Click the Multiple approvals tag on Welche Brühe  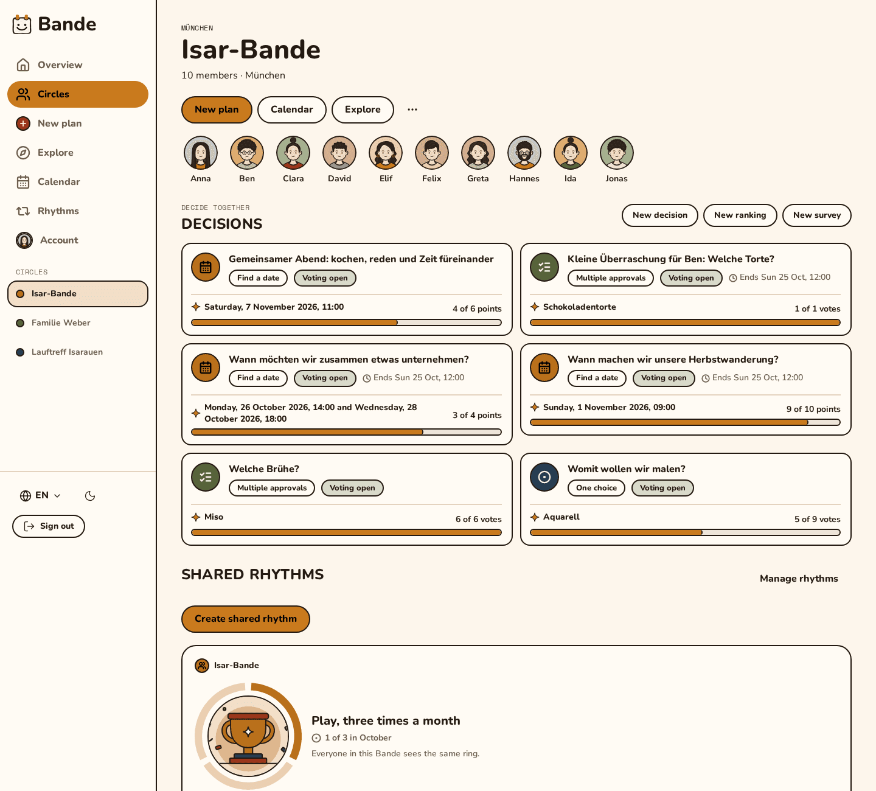pyautogui.click(x=272, y=488)
